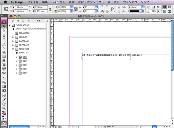Click the X position field 105 mm

tap(21, 7)
